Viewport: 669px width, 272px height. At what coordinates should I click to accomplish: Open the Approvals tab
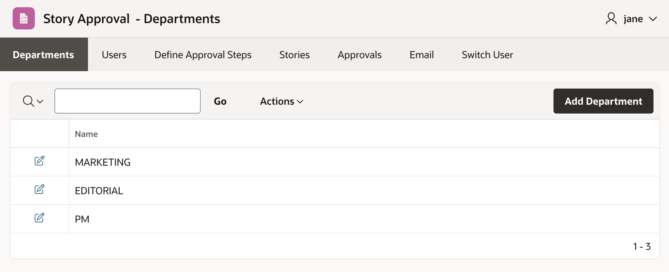point(360,55)
